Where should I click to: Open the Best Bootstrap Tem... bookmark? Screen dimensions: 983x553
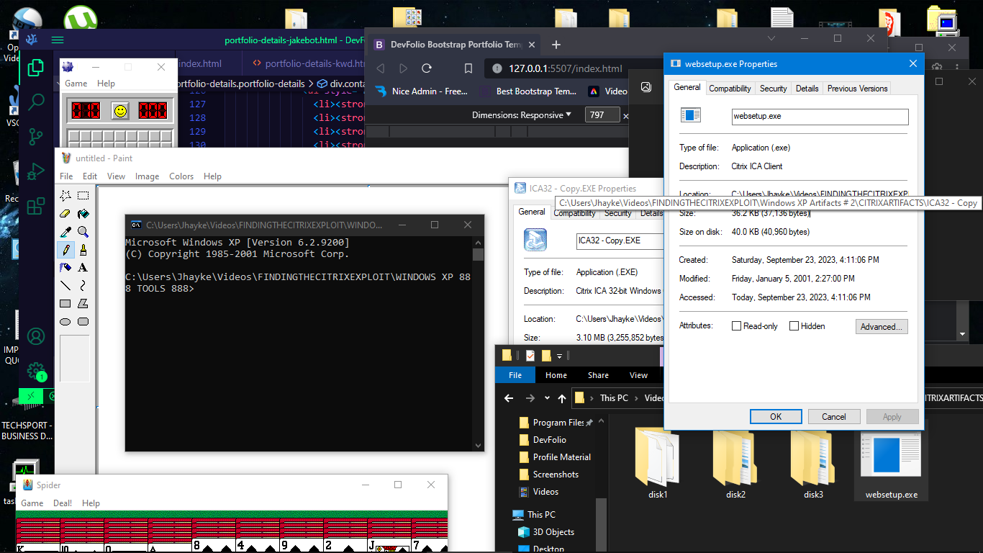527,91
